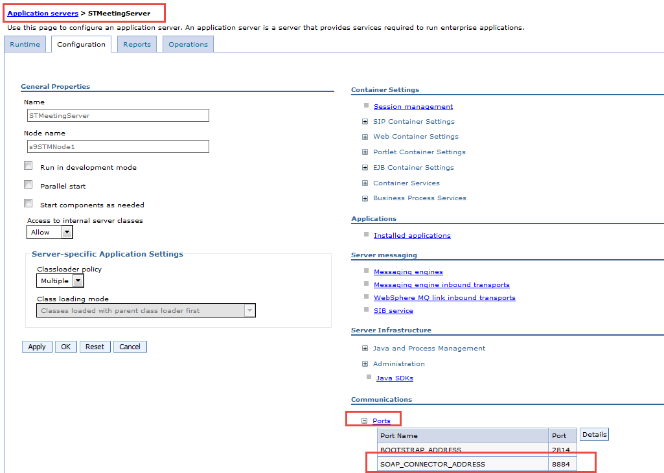
Task: Open the Session management link
Action: (x=413, y=107)
